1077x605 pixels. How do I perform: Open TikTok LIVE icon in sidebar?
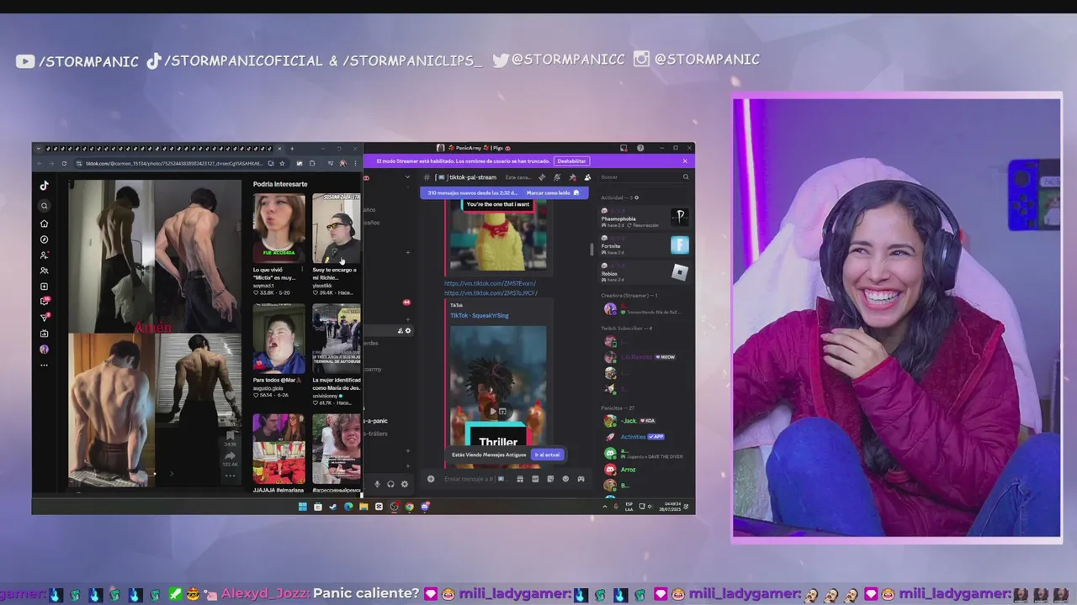(45, 334)
